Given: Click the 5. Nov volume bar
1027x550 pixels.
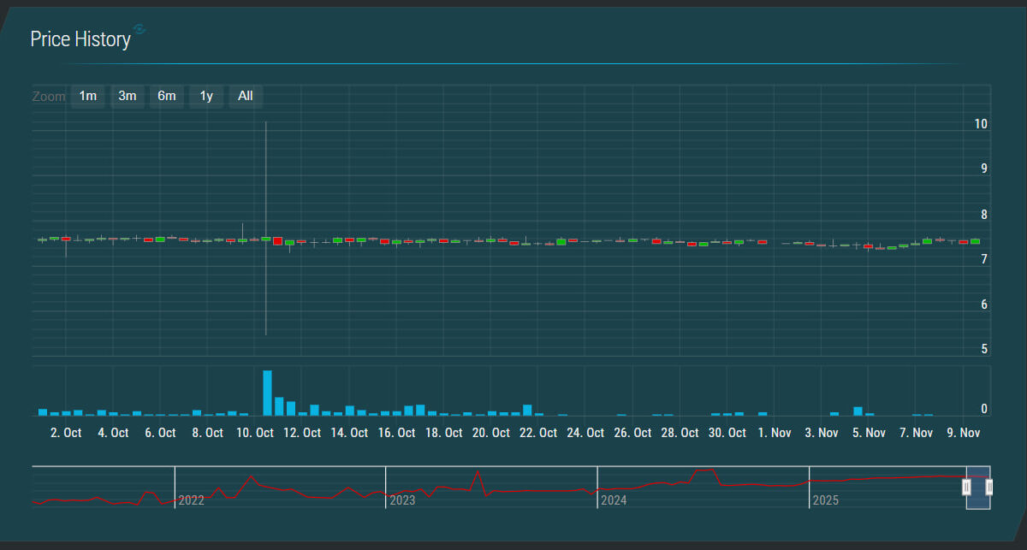Looking at the screenshot, I should (858, 411).
